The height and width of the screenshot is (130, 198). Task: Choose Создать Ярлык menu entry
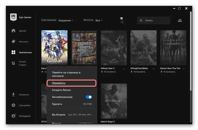[61, 90]
